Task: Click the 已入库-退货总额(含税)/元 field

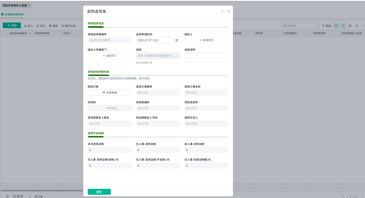Action: click(109, 166)
